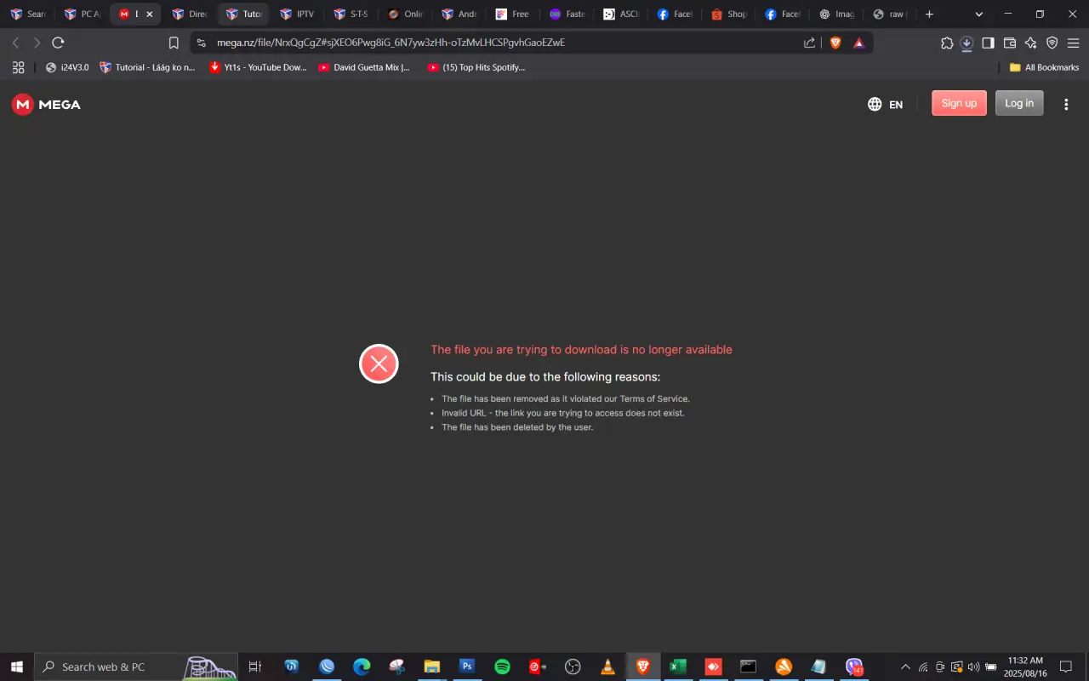Screen dimensions: 1089x681
Task: Switch to the Shop tab
Action: point(728,14)
